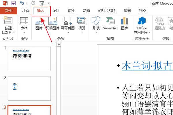173x115 pixels.
Task: Click the 木兰词·拟古 hyperlink on the slide
Action: [147, 66]
